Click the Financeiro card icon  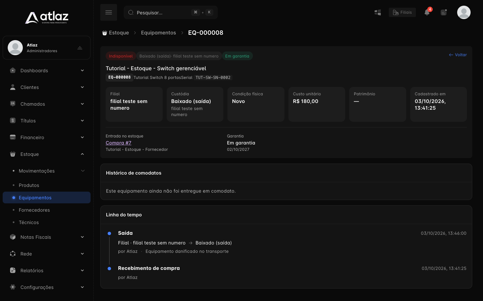(x=13, y=137)
